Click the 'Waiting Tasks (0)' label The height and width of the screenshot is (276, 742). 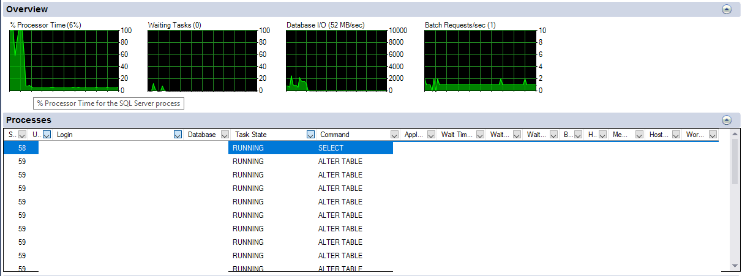click(174, 25)
